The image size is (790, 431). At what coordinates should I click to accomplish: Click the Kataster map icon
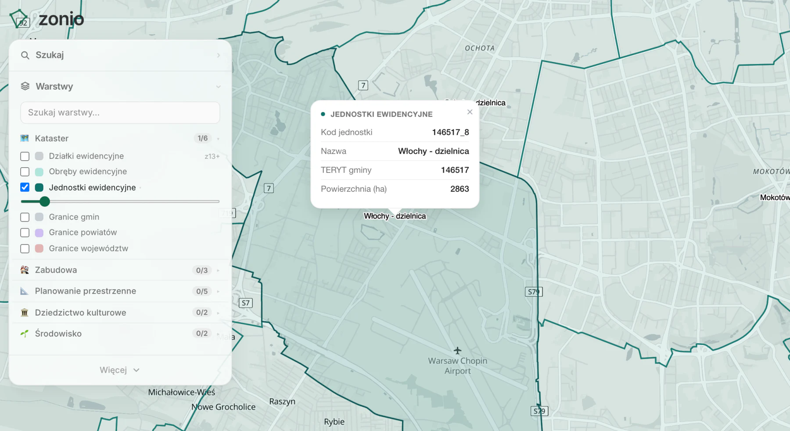tap(25, 138)
